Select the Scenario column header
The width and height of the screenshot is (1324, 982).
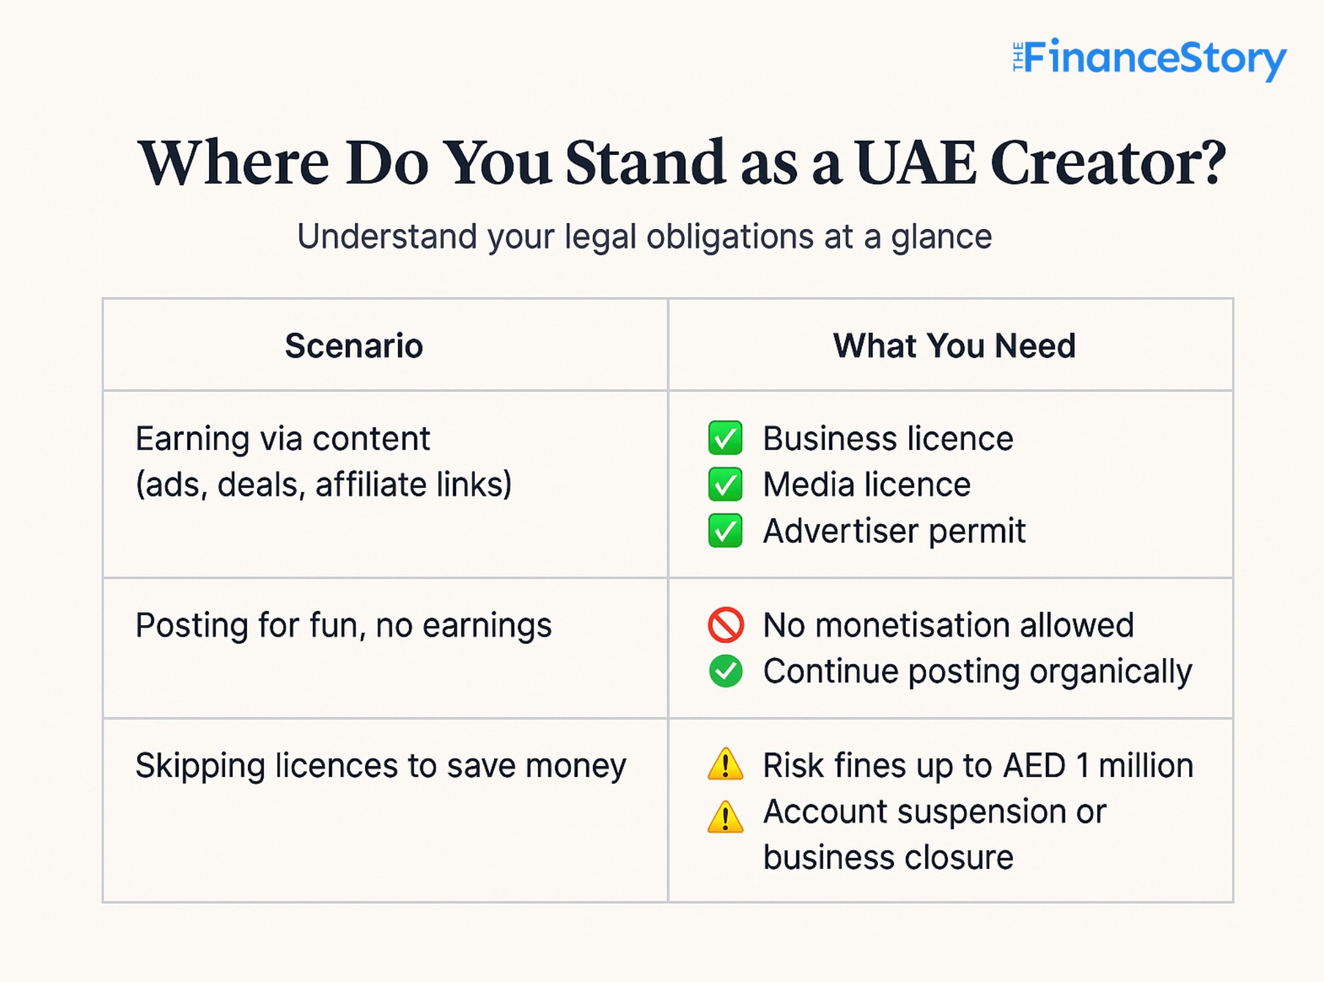pyautogui.click(x=354, y=345)
